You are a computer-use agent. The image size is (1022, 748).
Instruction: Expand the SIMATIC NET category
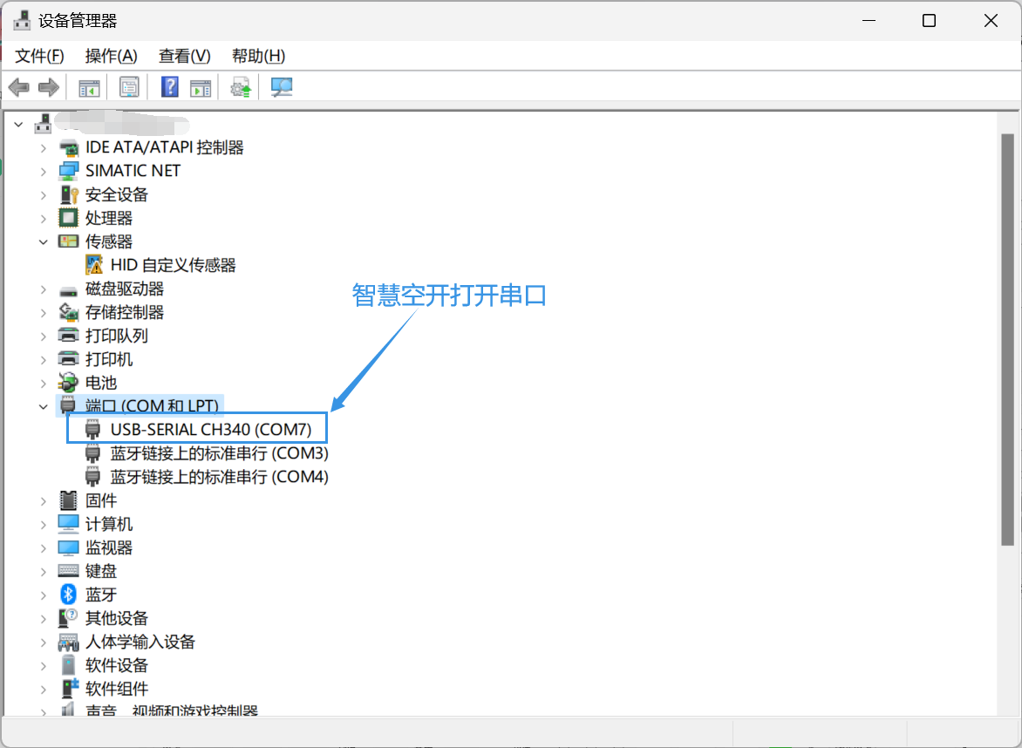pyautogui.click(x=44, y=171)
